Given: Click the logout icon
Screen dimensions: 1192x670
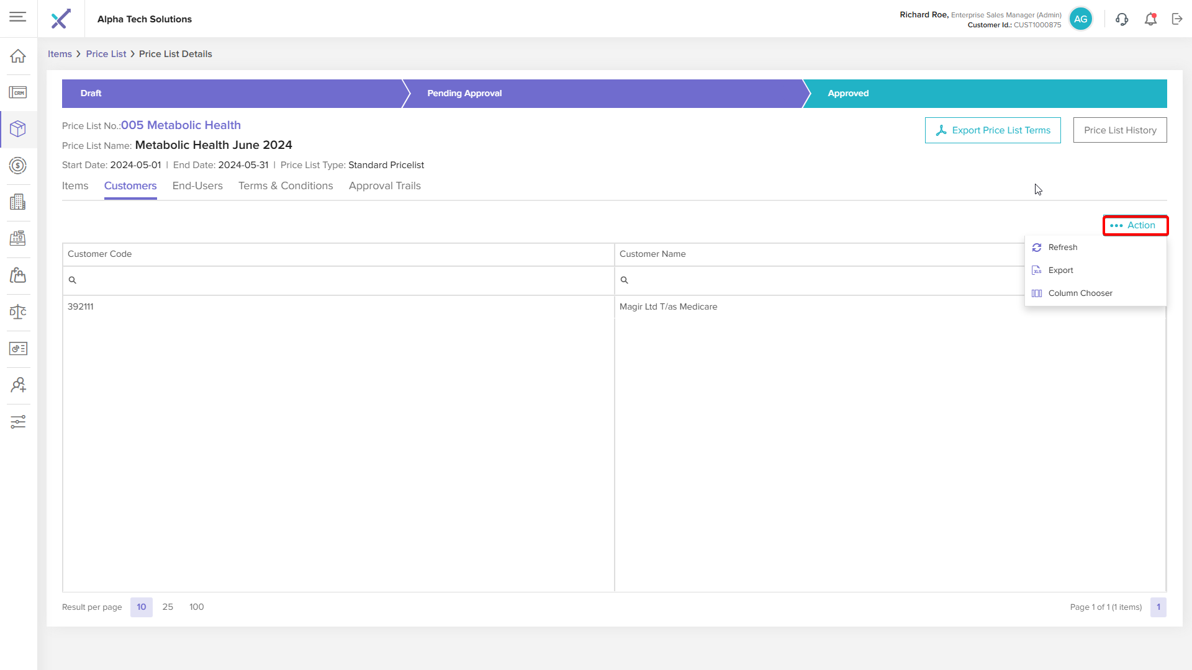Looking at the screenshot, I should click(x=1177, y=19).
